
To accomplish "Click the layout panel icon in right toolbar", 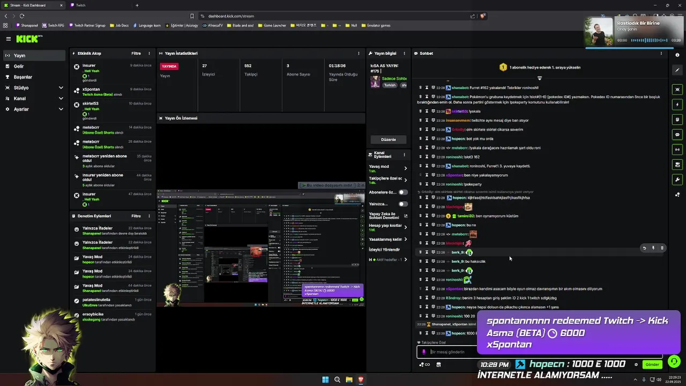I will pyautogui.click(x=677, y=165).
